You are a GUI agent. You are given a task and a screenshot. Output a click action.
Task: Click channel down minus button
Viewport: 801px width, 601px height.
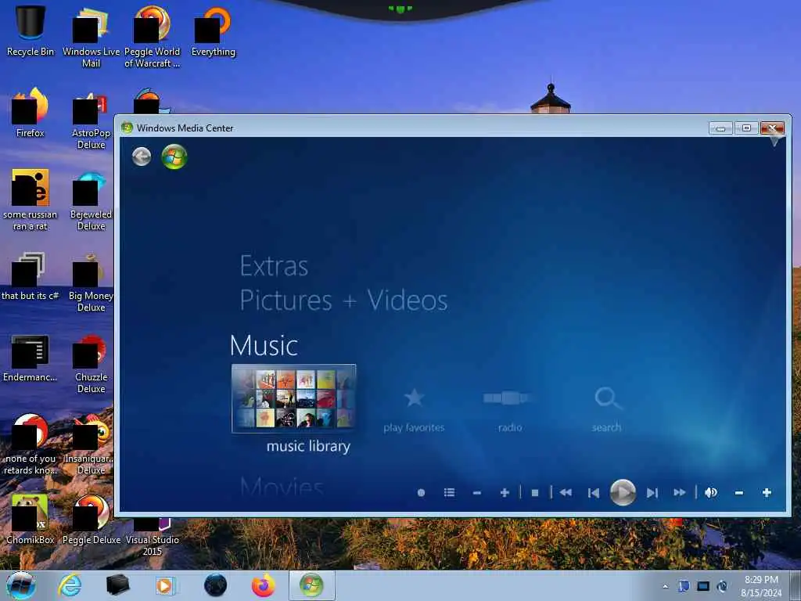coord(477,493)
